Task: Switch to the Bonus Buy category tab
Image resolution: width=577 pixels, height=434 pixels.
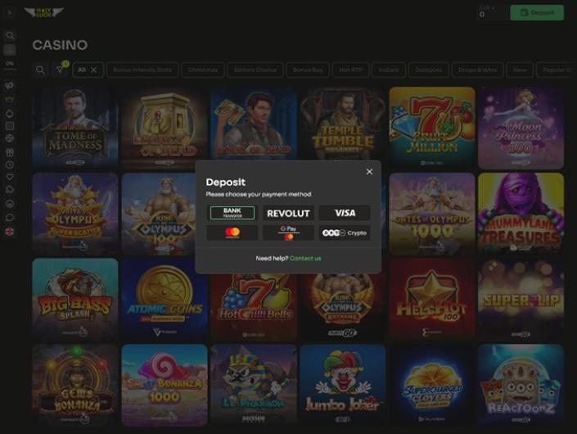Action: (308, 70)
